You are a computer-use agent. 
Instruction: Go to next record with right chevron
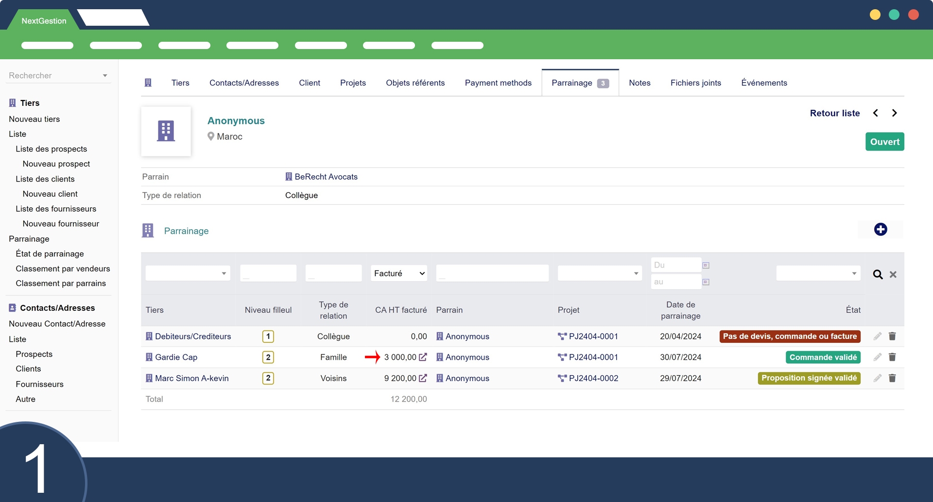(894, 113)
